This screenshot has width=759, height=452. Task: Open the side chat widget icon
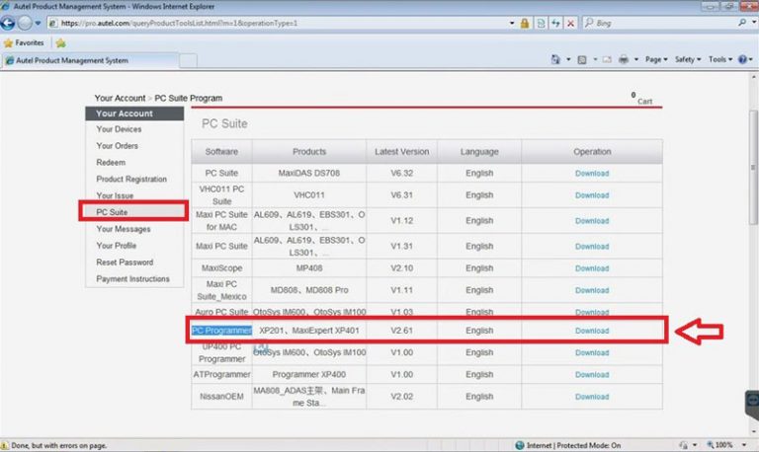pos(753,403)
